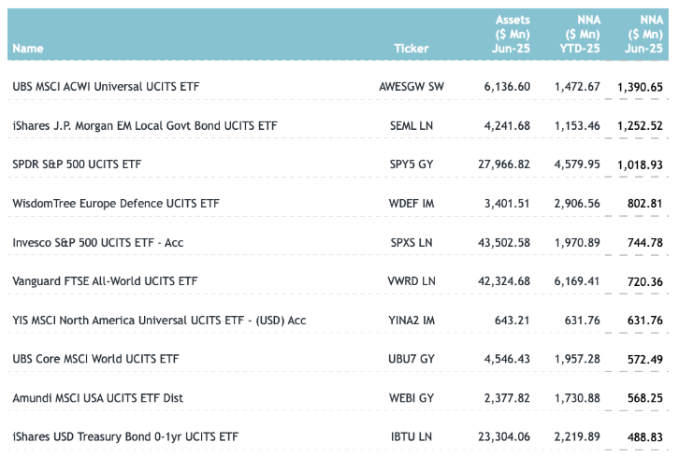The image size is (679, 457).
Task: Click the AWESGW SW ticker cell
Action: pyautogui.click(x=412, y=87)
